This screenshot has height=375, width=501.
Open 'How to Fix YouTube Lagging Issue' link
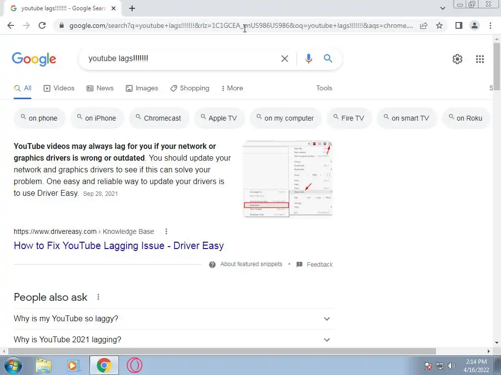(x=119, y=246)
